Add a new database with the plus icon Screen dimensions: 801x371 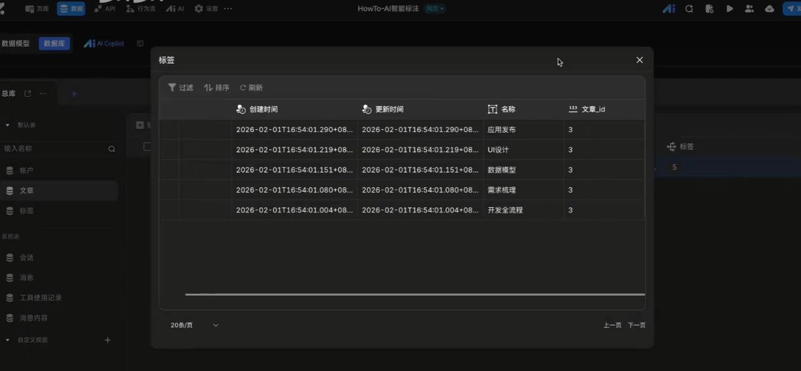click(x=74, y=94)
